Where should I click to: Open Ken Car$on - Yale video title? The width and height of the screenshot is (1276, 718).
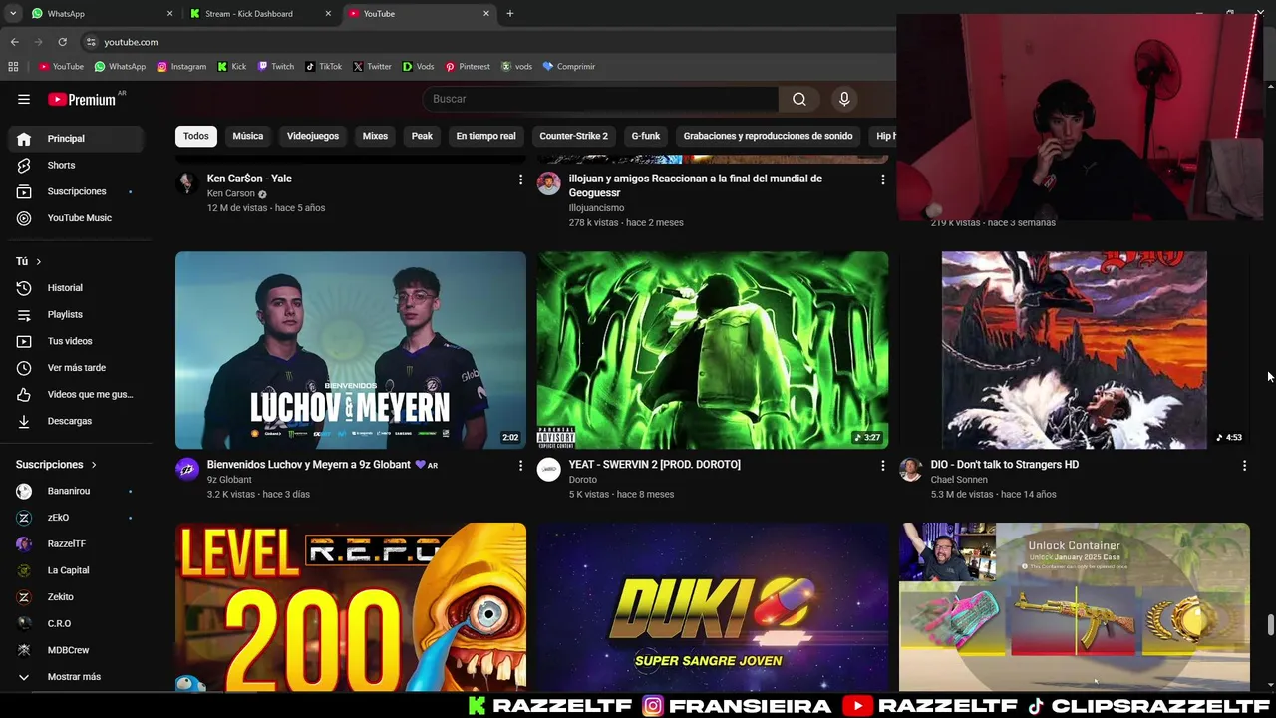pyautogui.click(x=249, y=179)
